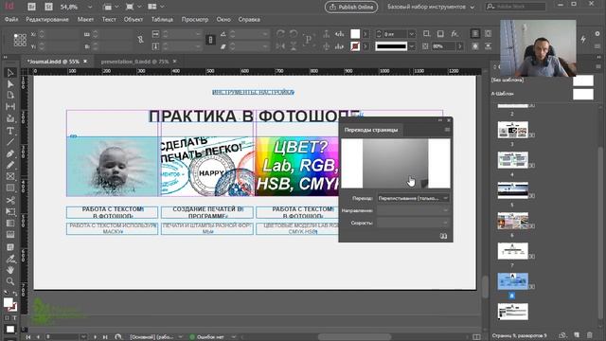Delete selected page with trash icon

tap(590, 334)
